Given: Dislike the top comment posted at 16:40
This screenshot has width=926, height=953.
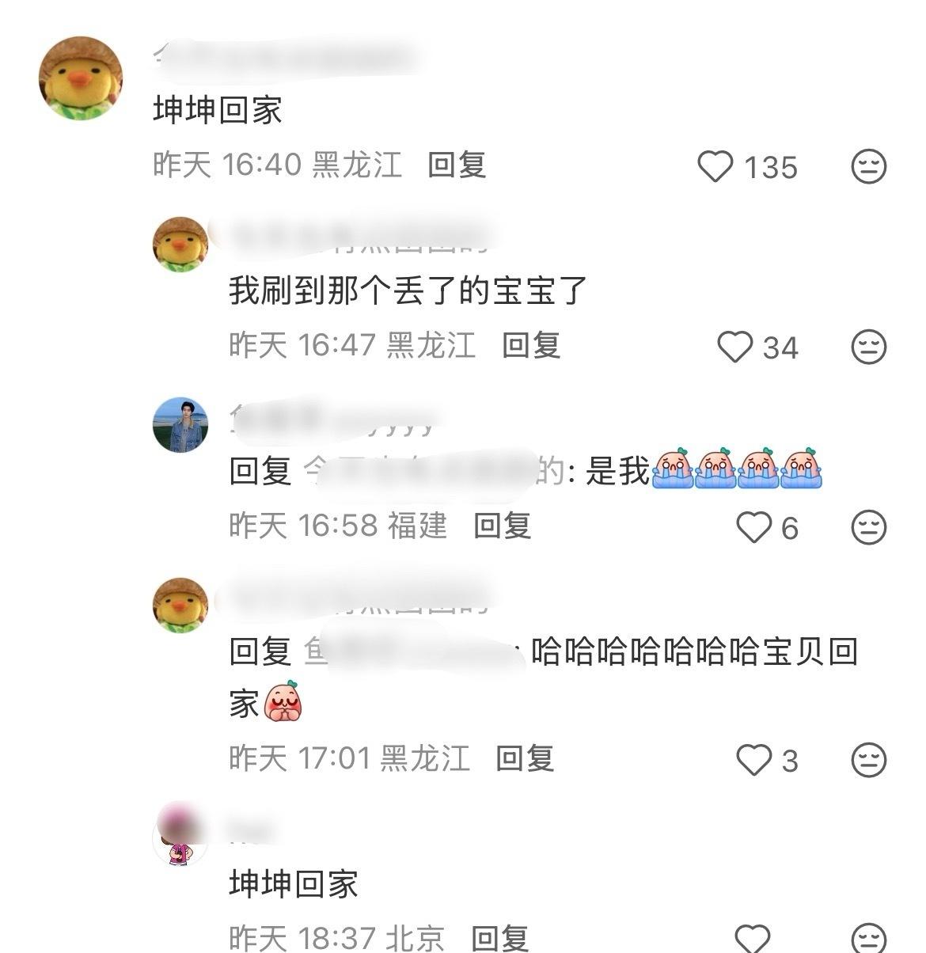Looking at the screenshot, I should click(868, 166).
